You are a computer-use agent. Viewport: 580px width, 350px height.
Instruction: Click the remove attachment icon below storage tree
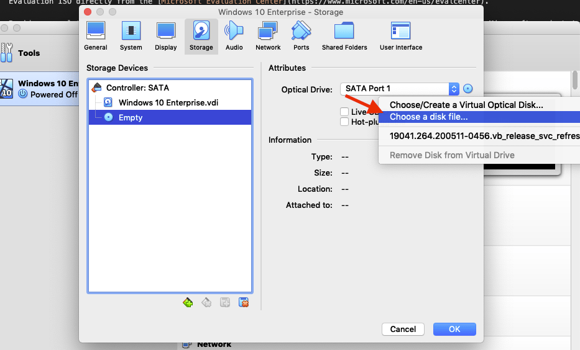(244, 303)
